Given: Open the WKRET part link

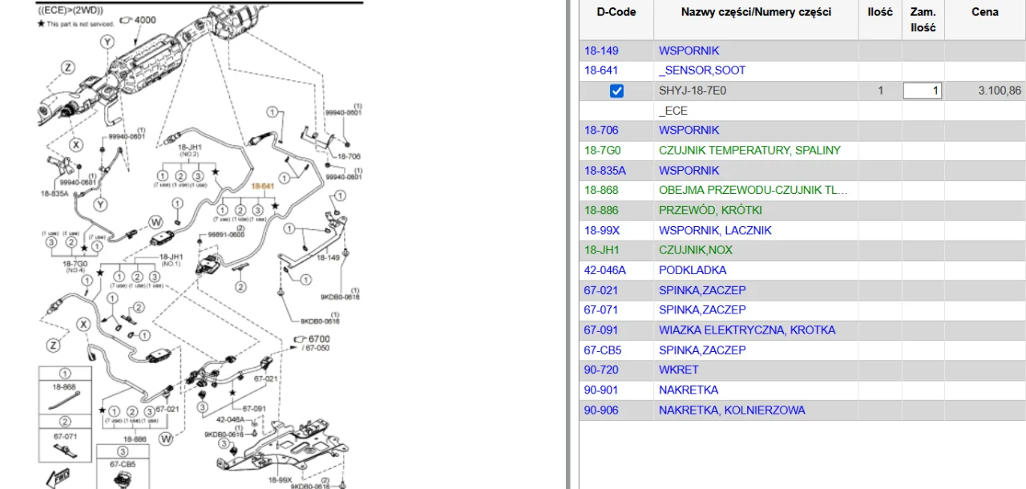Looking at the screenshot, I should tap(678, 370).
